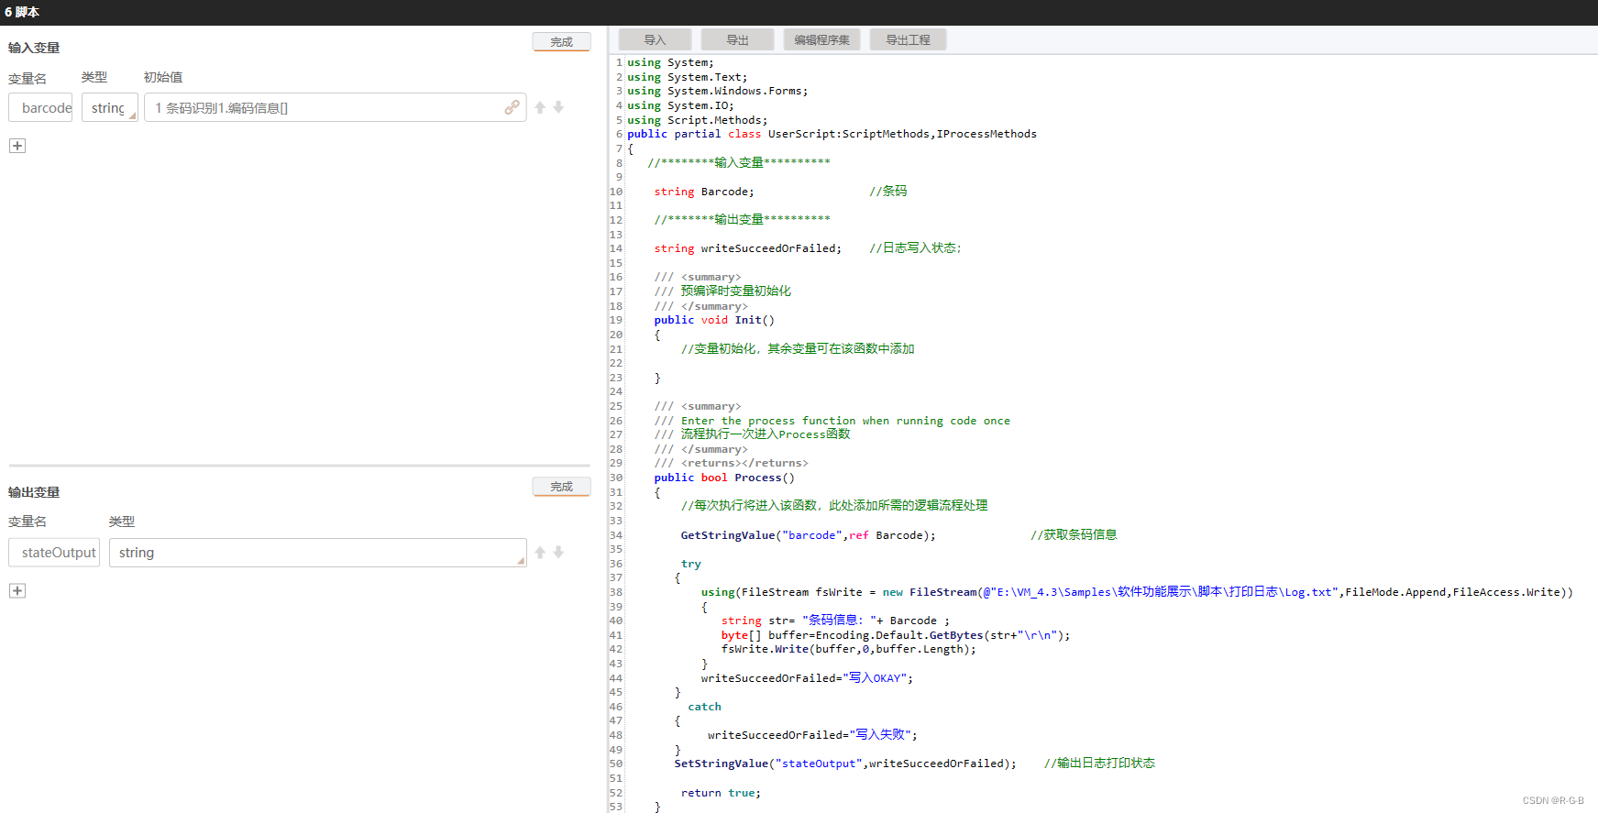Click the GetStringValue("barcode") code line

[x=808, y=535]
